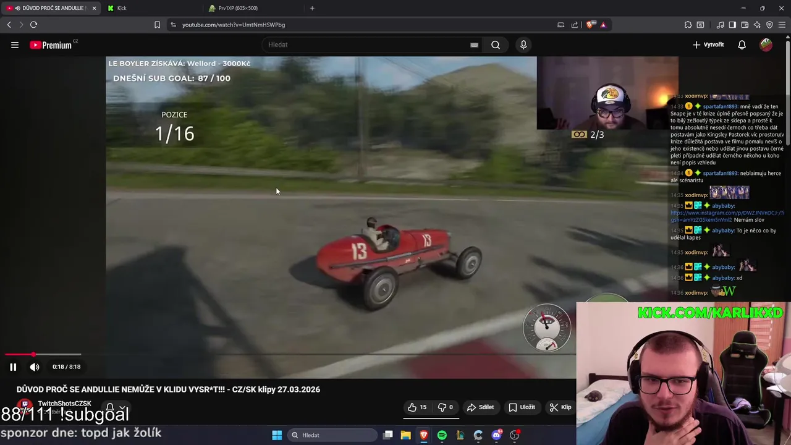The image size is (791, 445).
Task: Open the blue C app on taskbar
Action: click(x=478, y=435)
